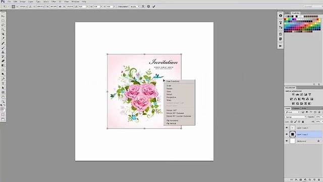Open the Window menu
This screenshot has width=323, height=182.
(x=75, y=2)
